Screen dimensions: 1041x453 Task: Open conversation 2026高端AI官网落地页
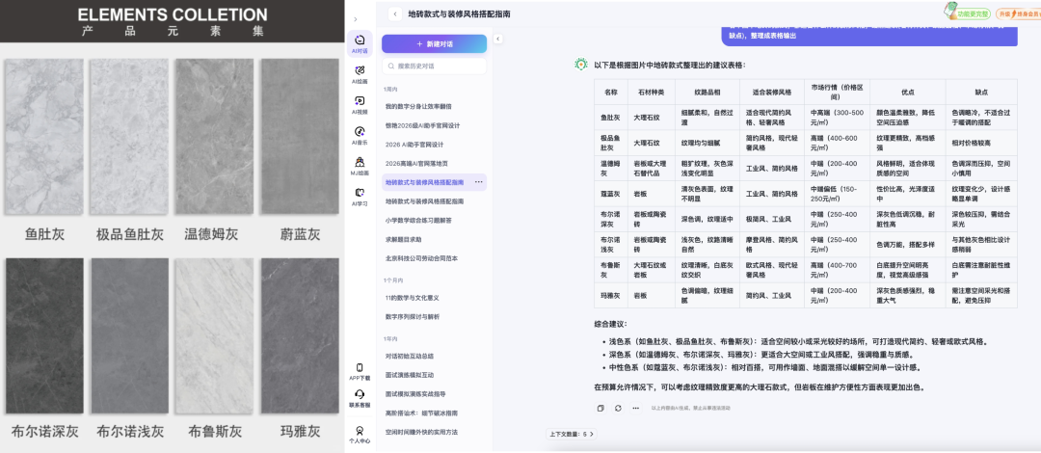tap(417, 164)
